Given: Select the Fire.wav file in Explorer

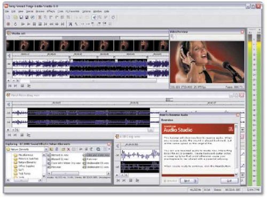Looking at the screenshot, I should (x=54, y=167).
